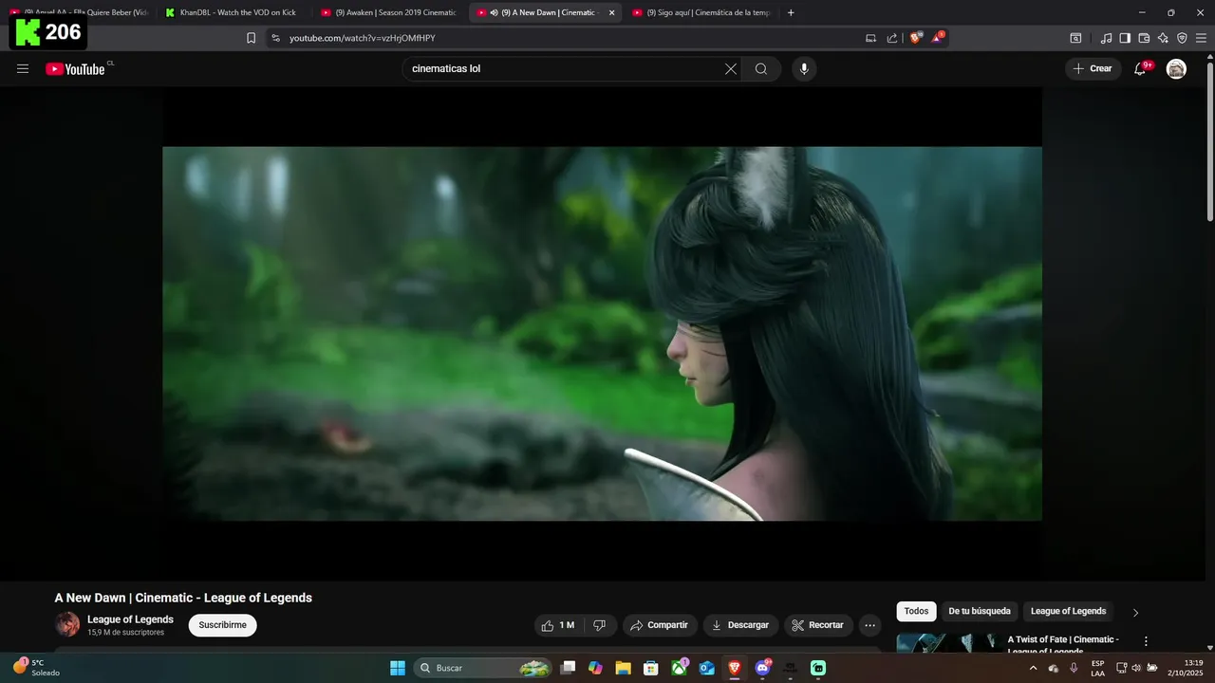Bookmark this page in the address bar
Image resolution: width=1215 pixels, height=683 pixels.
coord(251,38)
